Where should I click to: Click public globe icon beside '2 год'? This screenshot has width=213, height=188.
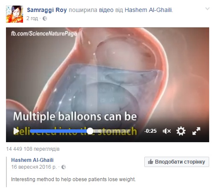[45, 18]
